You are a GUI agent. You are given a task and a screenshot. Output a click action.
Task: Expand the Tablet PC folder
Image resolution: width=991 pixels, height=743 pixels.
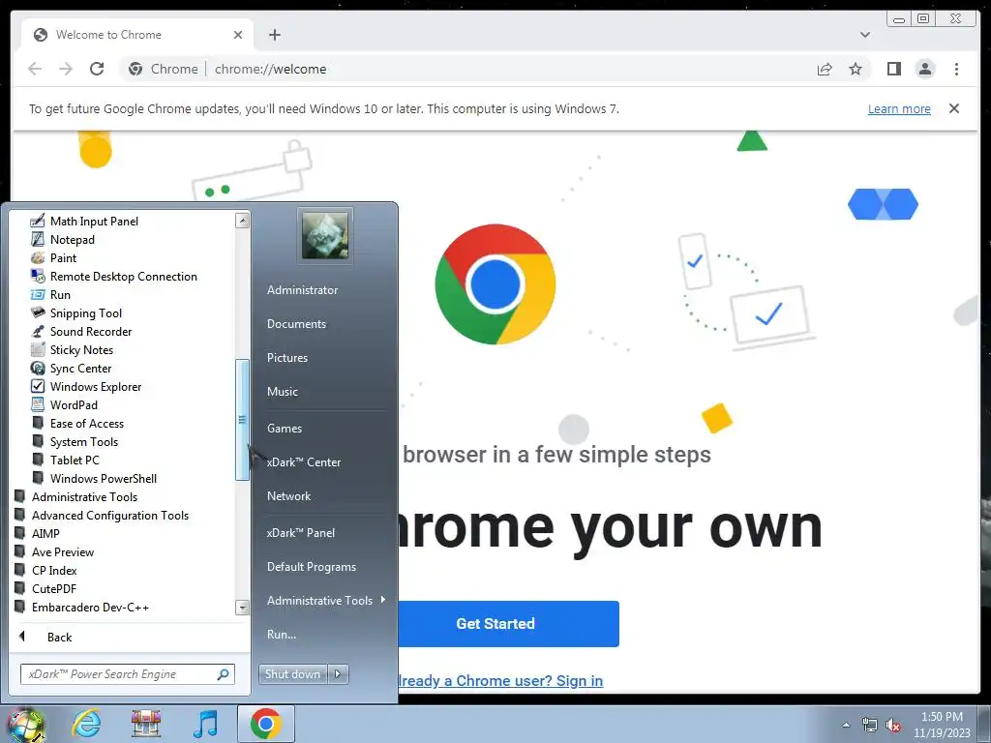[x=75, y=460]
